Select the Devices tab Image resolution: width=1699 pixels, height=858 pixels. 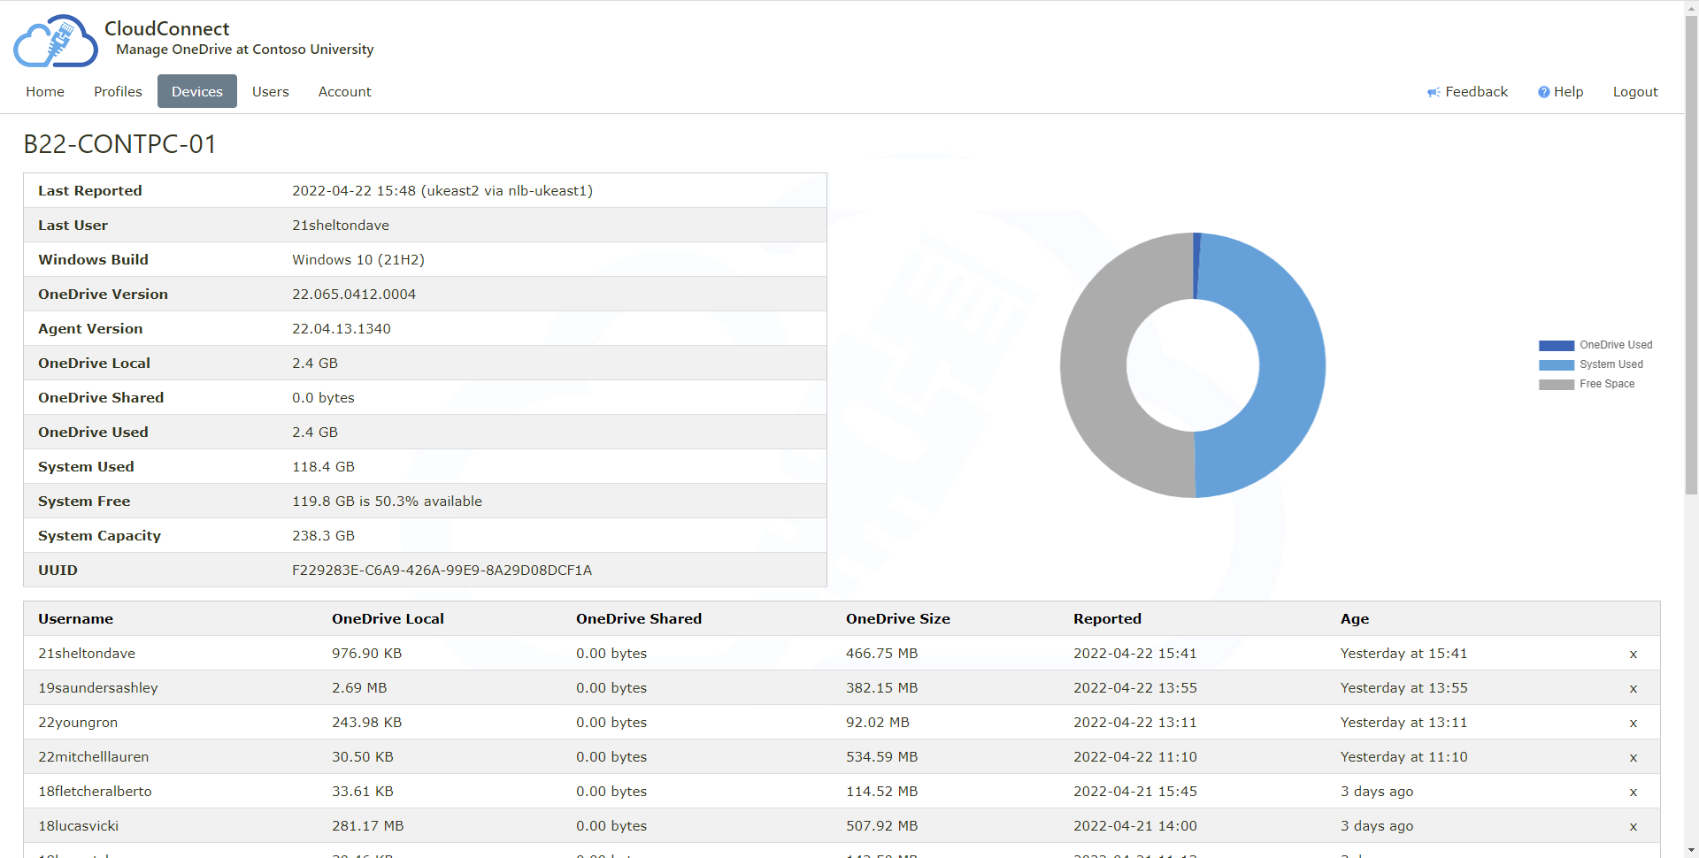pos(196,92)
